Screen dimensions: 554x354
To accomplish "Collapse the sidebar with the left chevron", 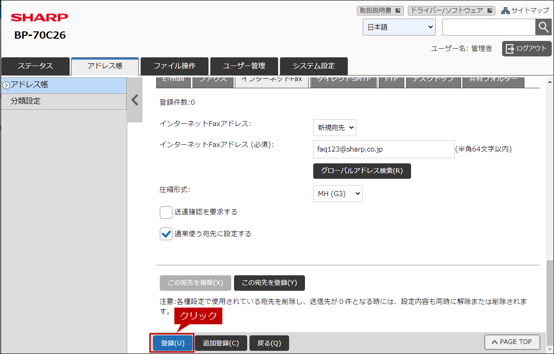I will (135, 100).
